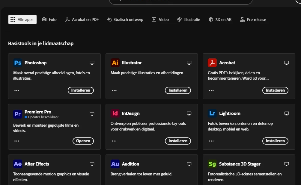Screen dimensions: 301x185
Task: Open the three-dot menu on Lightroom card
Action: [x=211, y=141]
